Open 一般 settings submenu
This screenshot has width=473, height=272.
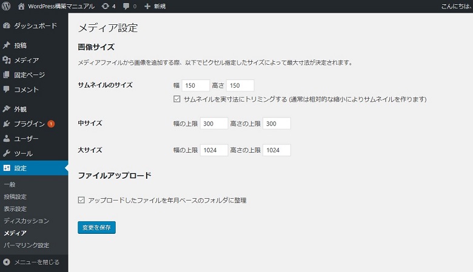9,184
